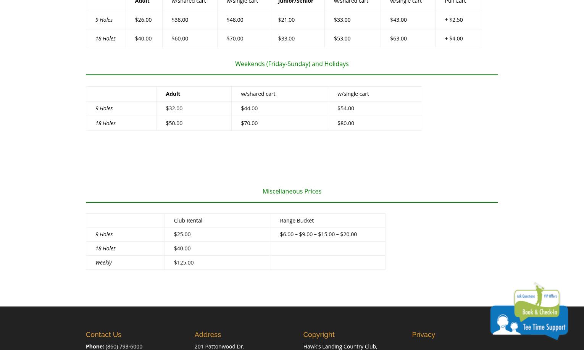Click the '$50.00' weekend price

tap(174, 123)
